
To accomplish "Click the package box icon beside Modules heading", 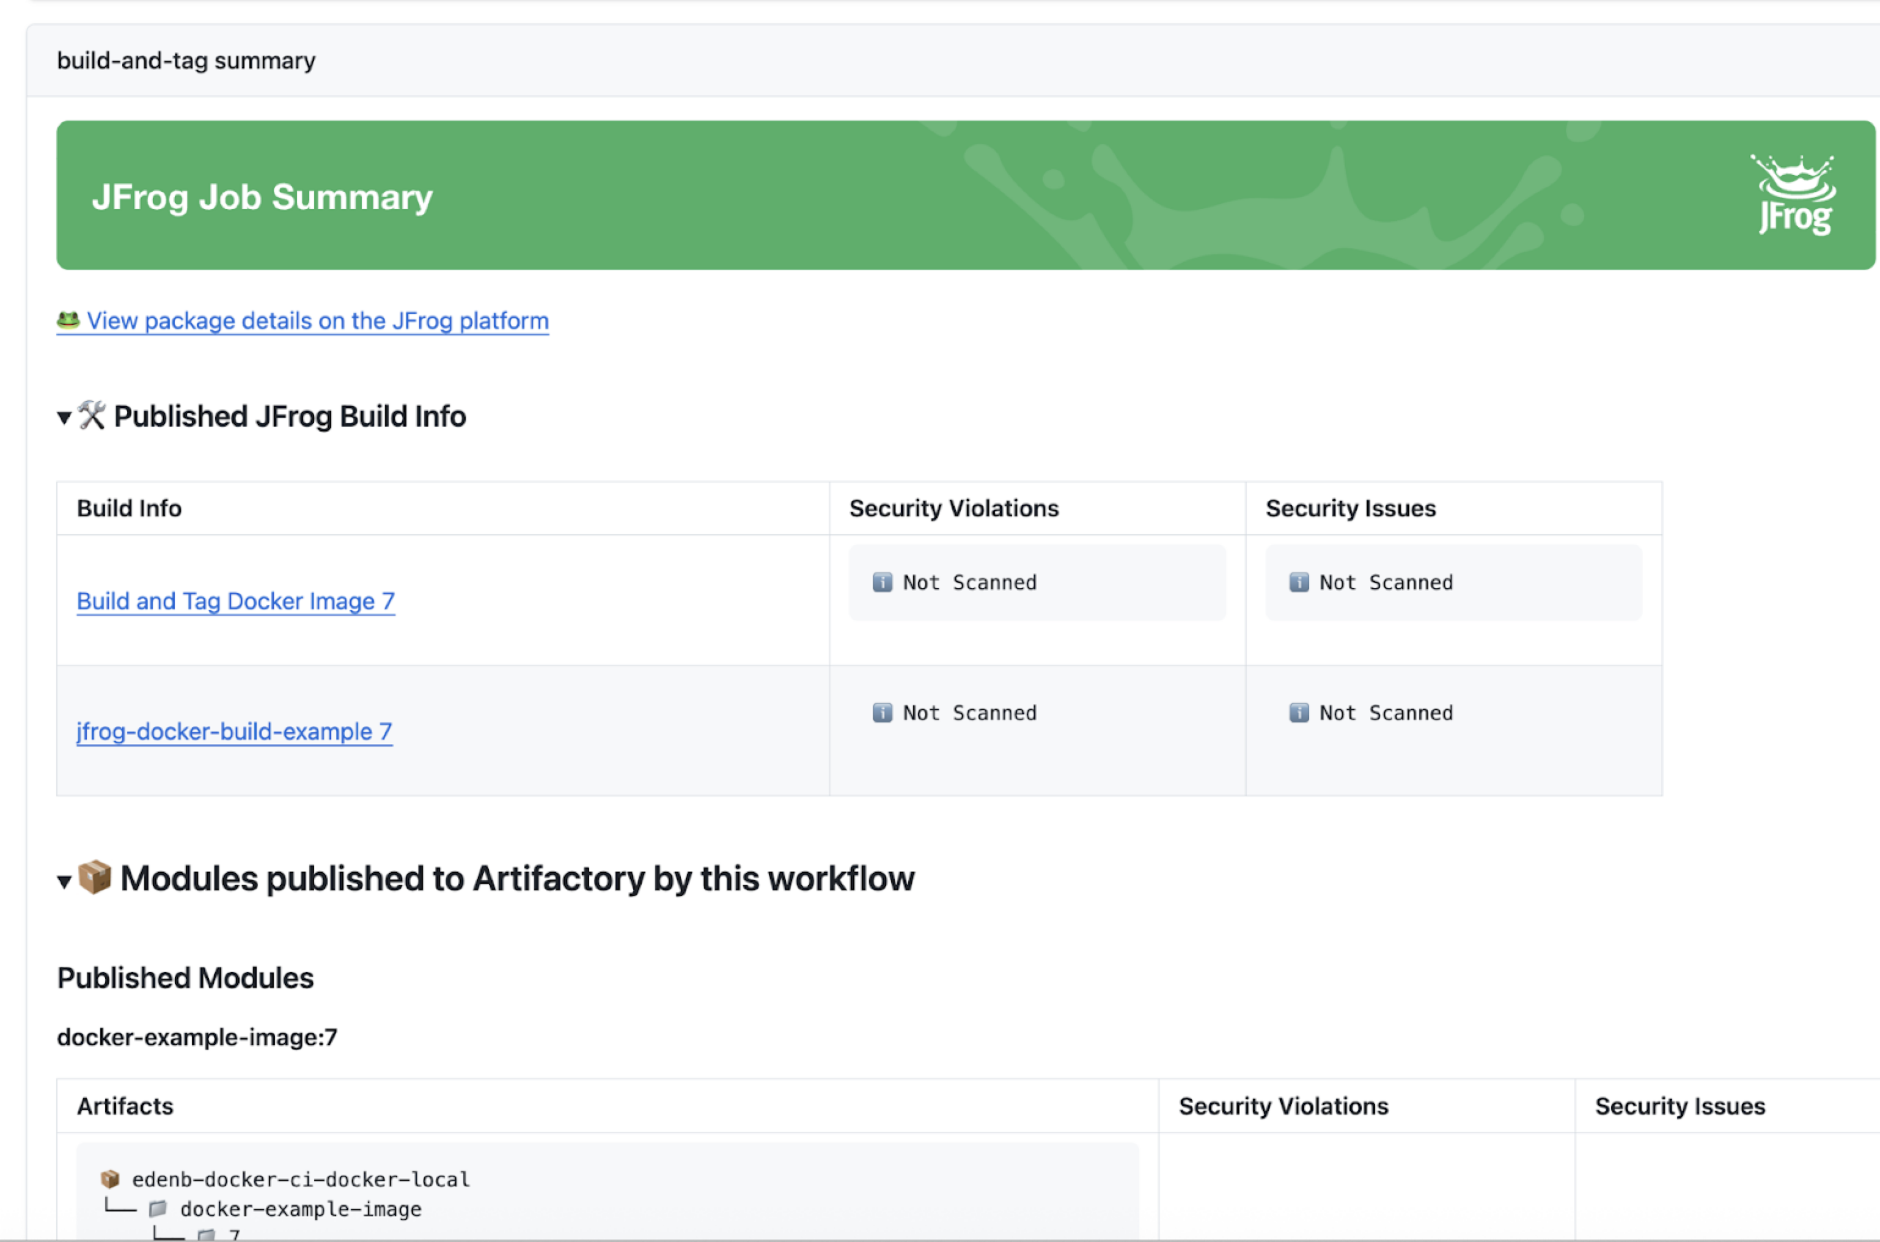I will [95, 877].
